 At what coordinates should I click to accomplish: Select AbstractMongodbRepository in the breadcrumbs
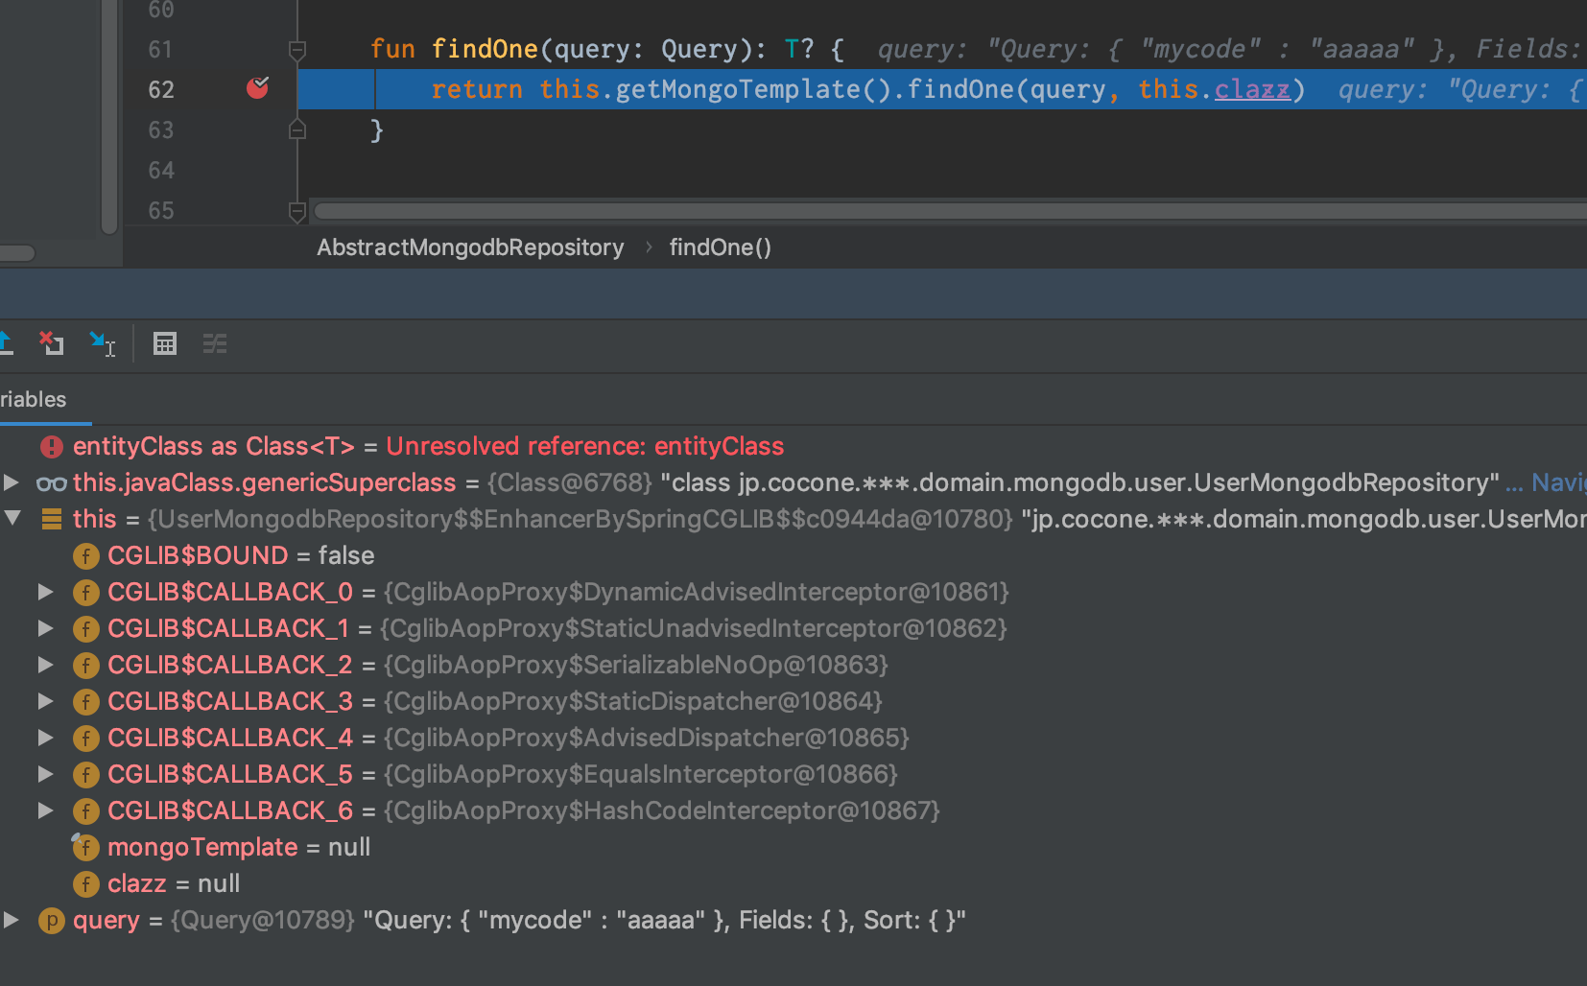coord(470,246)
